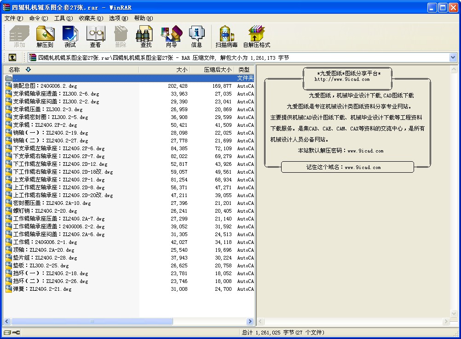
Task: Click the RAR archive icon in address bar
Action: 32,57
